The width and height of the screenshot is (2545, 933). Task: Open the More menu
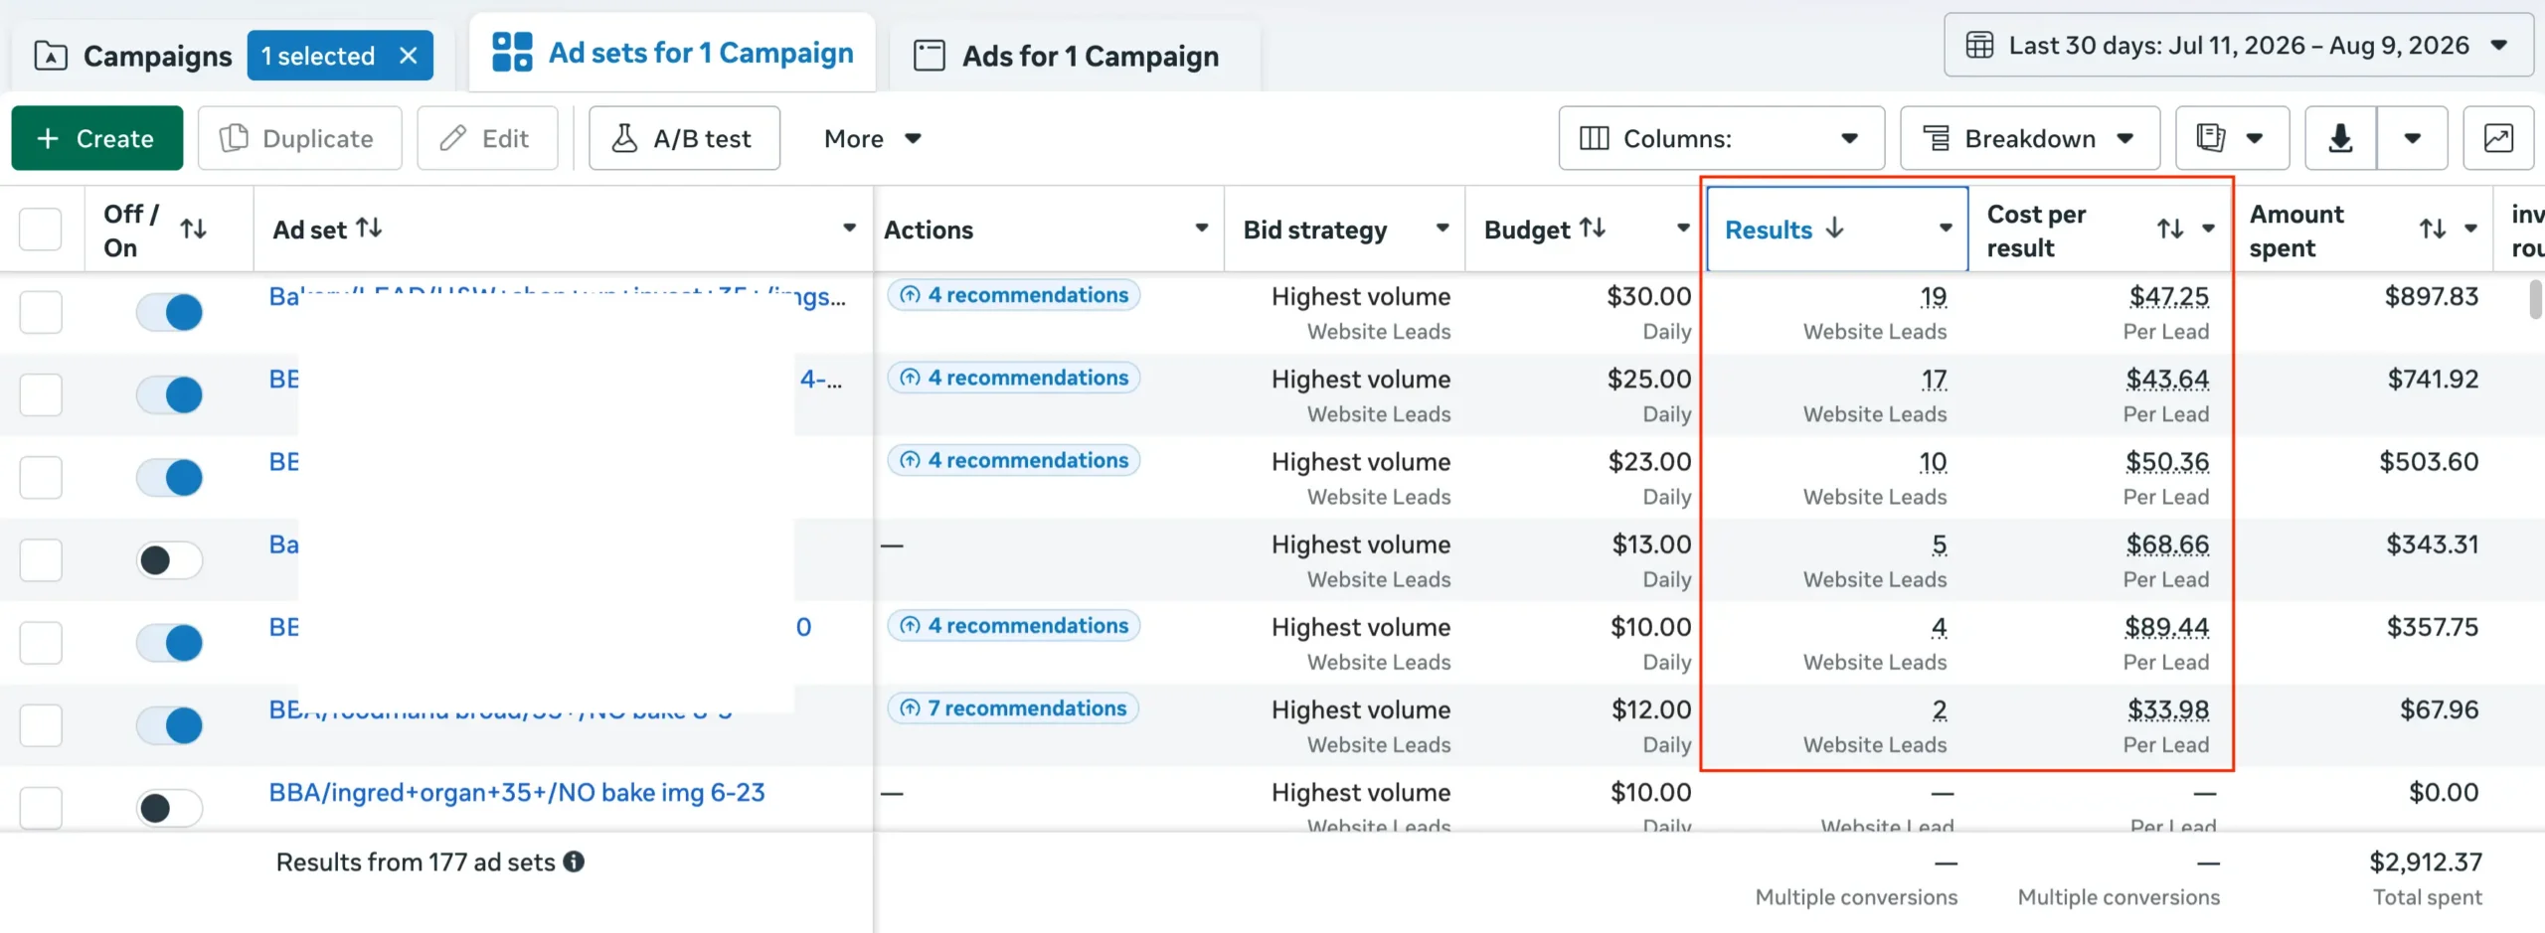pos(873,138)
